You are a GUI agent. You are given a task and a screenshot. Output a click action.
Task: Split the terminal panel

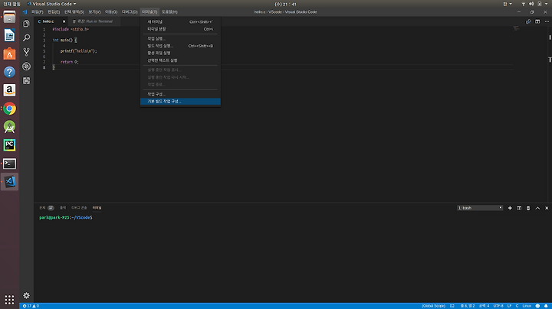tap(519, 208)
